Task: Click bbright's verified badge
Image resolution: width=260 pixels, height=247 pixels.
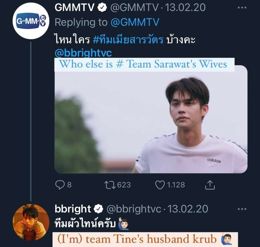Action: point(98,209)
